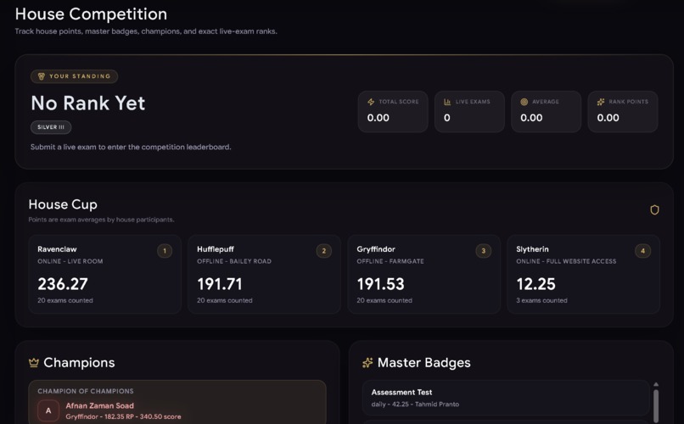Open the Assessment Test badge entry
The image size is (684, 424).
pos(506,398)
